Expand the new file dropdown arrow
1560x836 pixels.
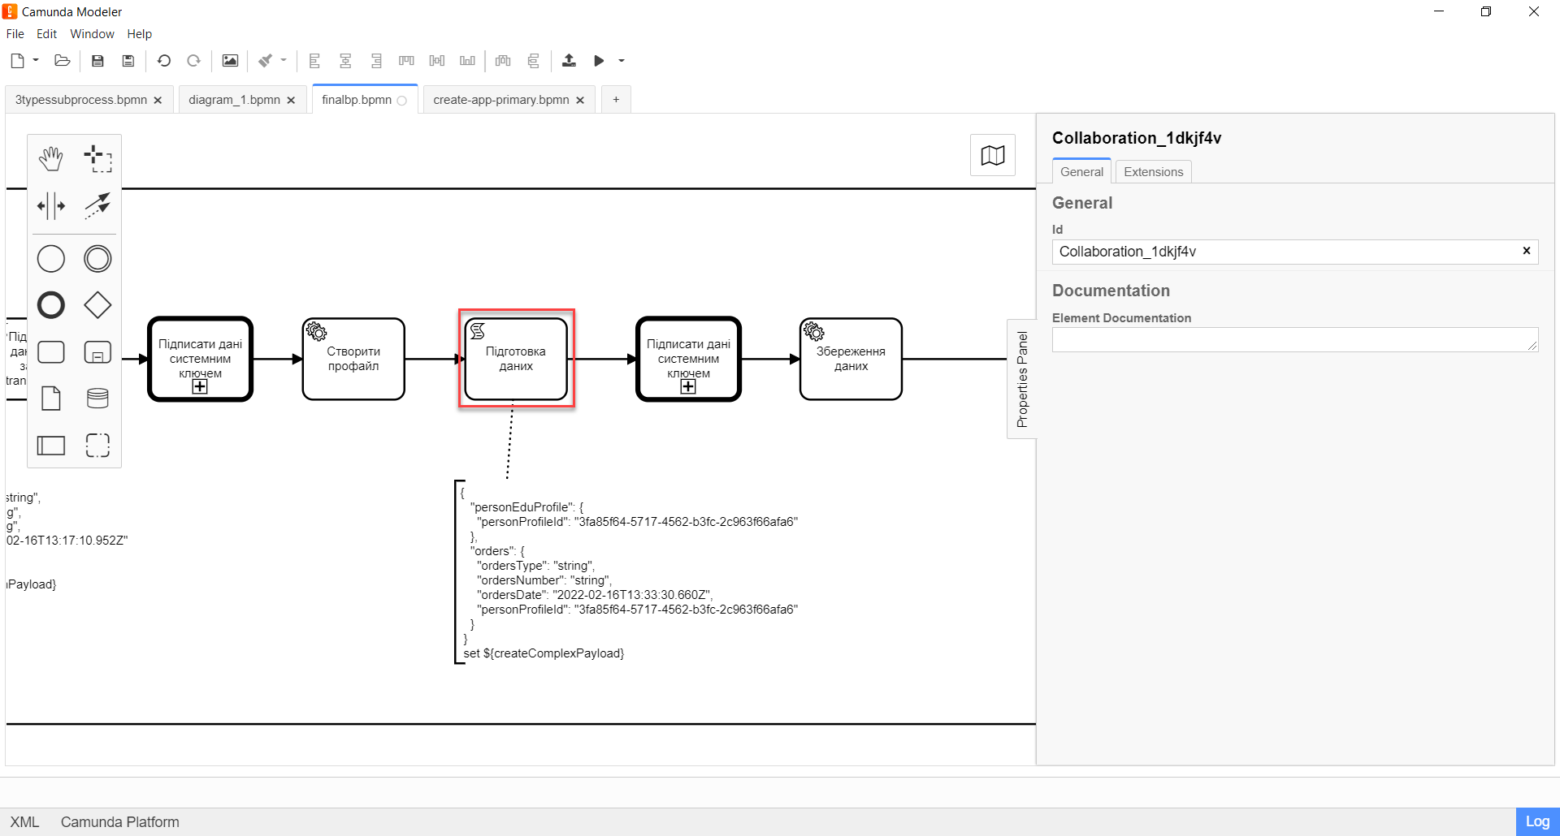(x=36, y=60)
